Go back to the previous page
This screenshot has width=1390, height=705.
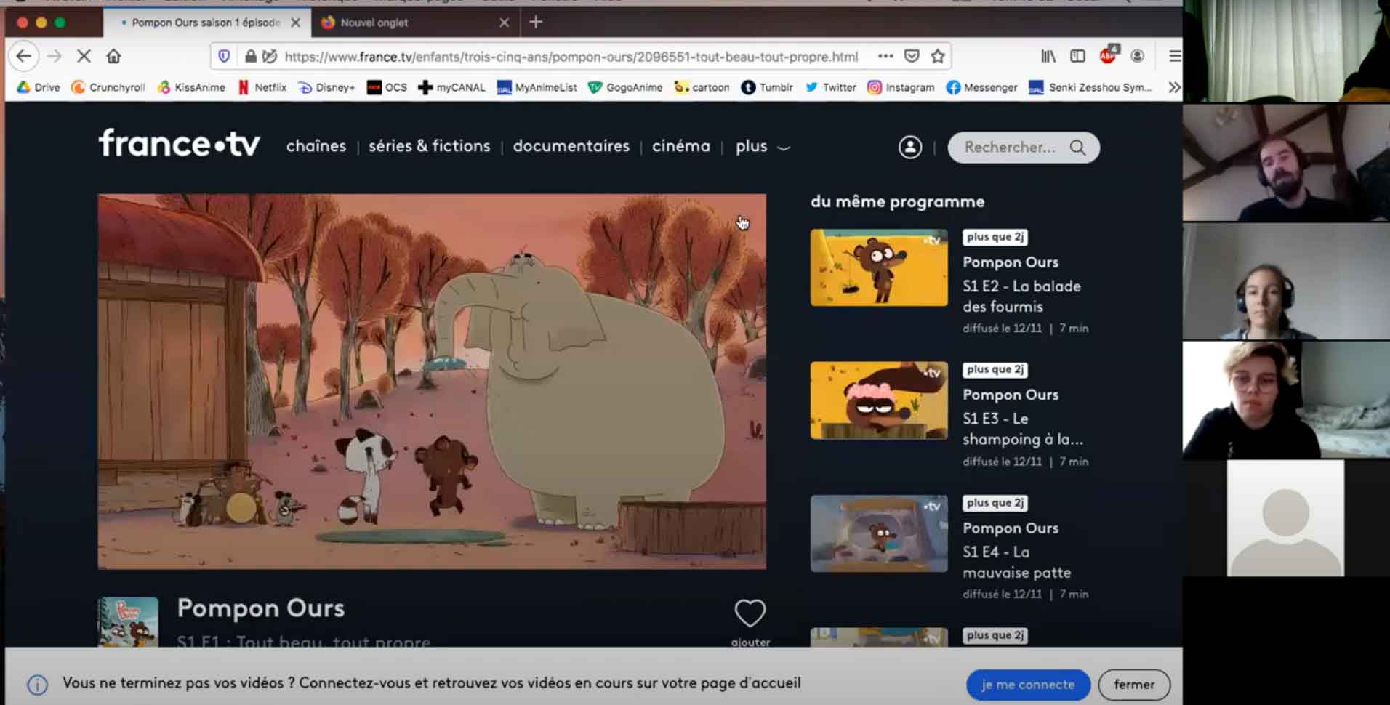(24, 56)
